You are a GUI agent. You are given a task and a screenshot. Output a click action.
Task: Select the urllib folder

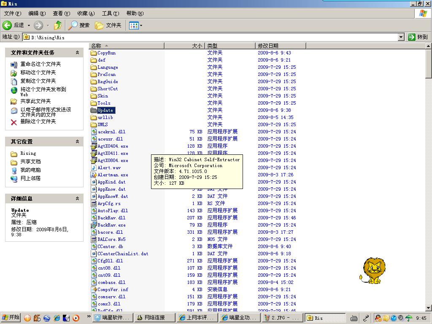click(105, 117)
